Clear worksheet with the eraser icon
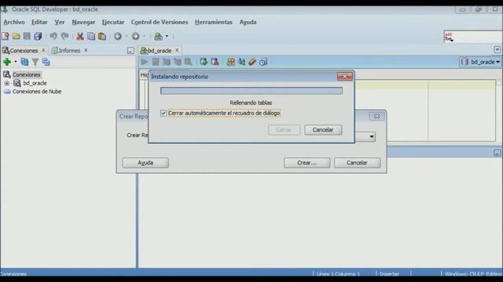The image size is (503, 282). 252,62
